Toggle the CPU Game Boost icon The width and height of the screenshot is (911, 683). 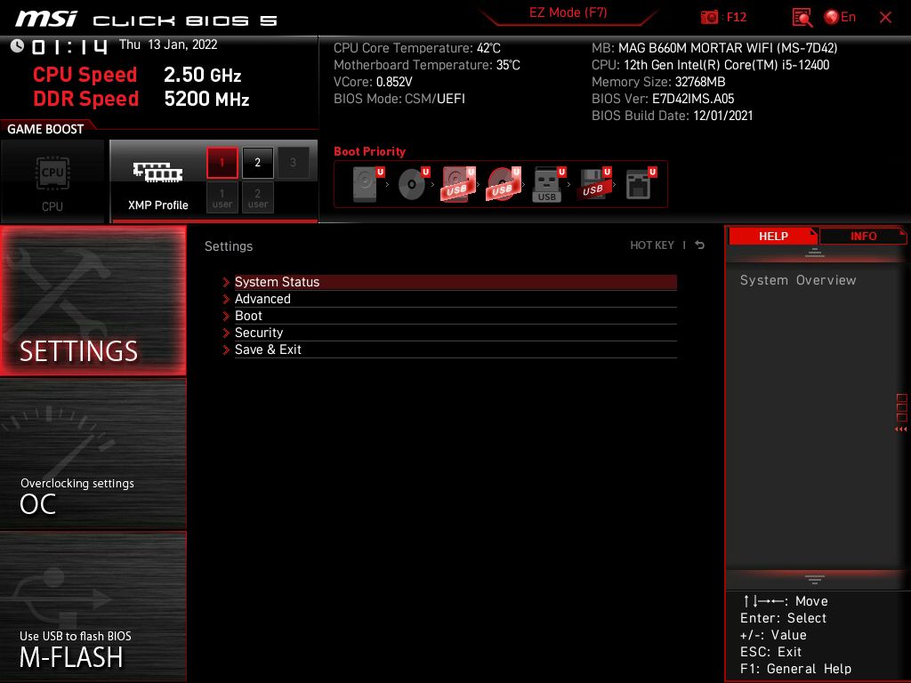(x=52, y=181)
